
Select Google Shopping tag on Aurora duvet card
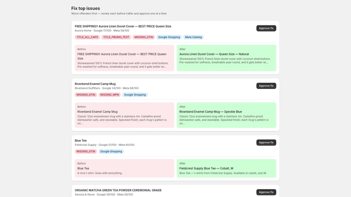[x=169, y=37]
